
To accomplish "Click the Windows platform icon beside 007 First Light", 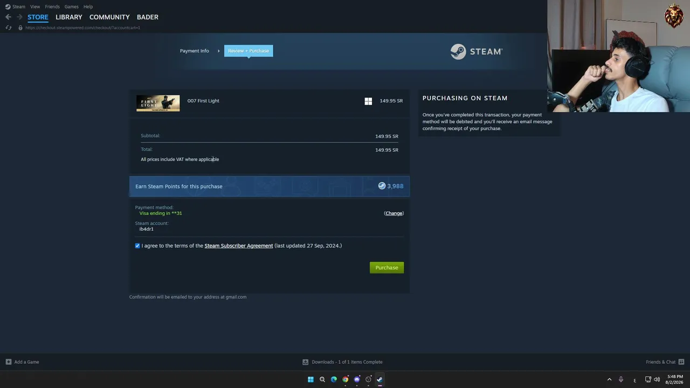I will click(x=368, y=101).
